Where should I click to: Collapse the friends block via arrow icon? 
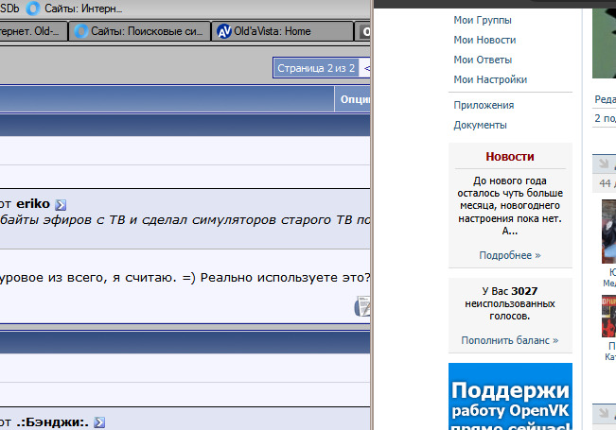(604, 163)
